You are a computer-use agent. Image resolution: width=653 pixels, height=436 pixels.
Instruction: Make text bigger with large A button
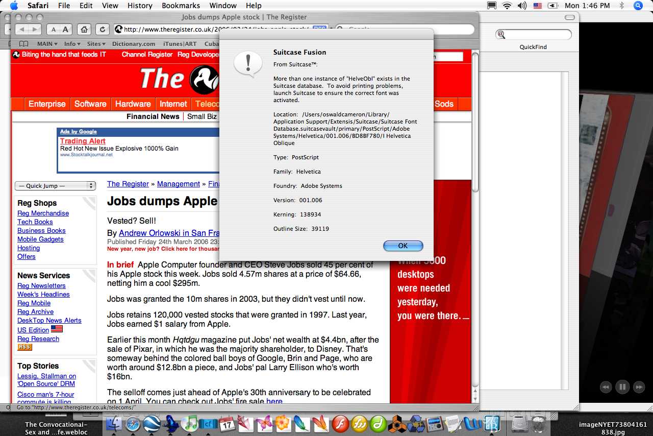(66, 29)
